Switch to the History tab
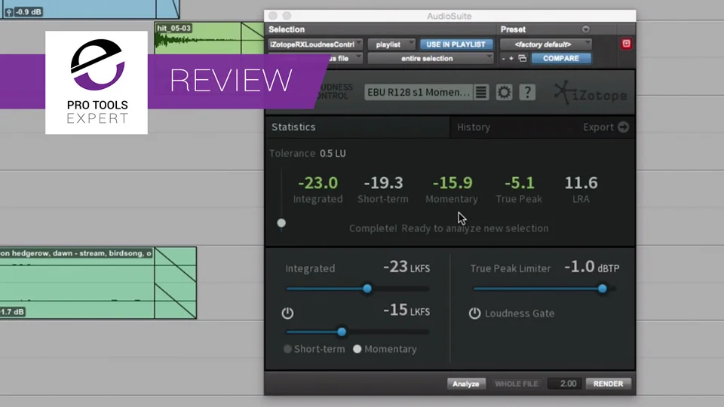Screen dimensions: 724x407 coord(474,127)
